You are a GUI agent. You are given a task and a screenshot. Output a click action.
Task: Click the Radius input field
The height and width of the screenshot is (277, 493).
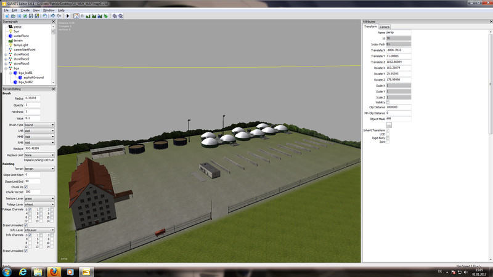click(32, 98)
